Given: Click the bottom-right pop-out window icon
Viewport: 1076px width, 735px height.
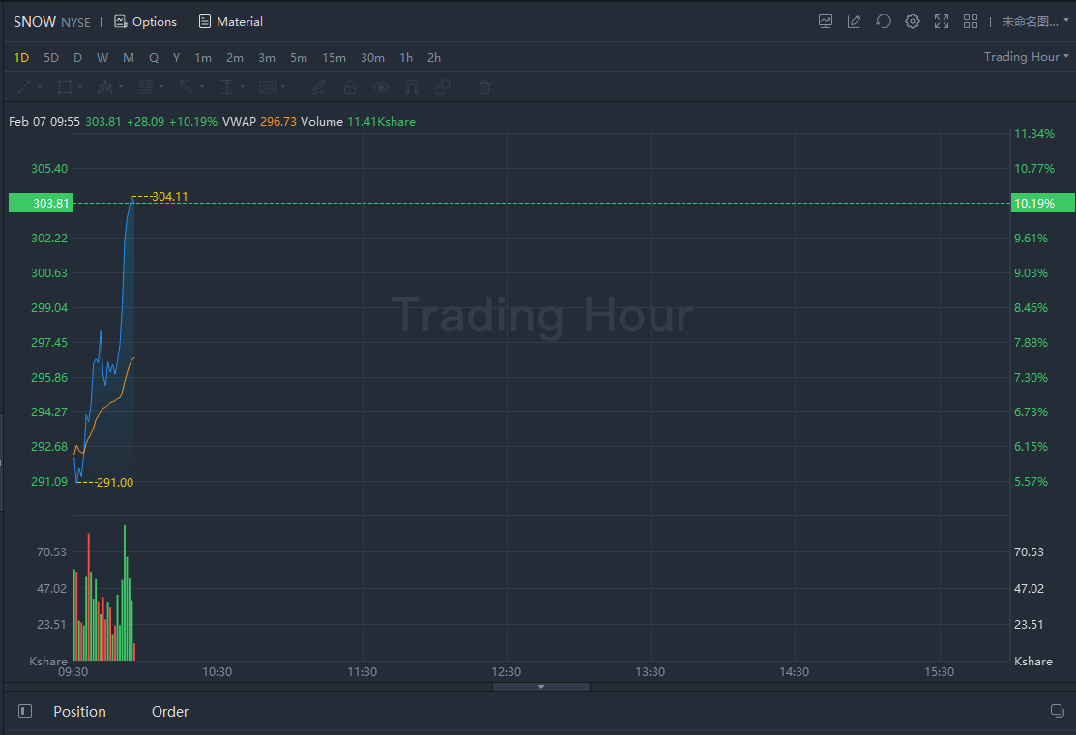Looking at the screenshot, I should pos(1058,711).
